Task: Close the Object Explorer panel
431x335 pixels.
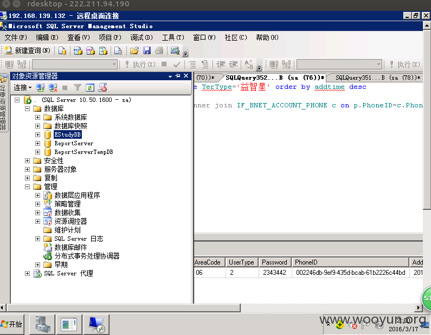Action: (x=186, y=75)
